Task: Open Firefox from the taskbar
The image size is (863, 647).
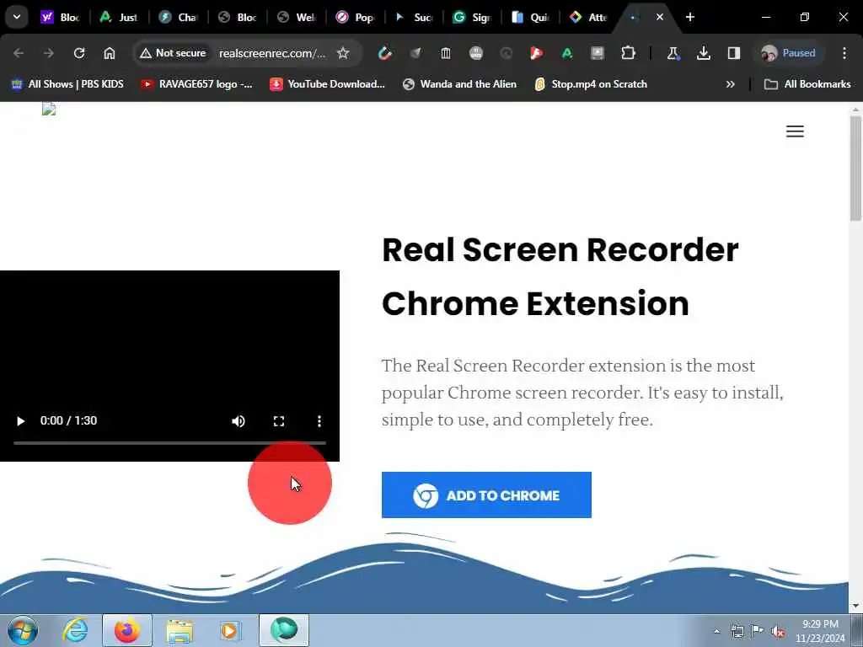Action: pos(127,630)
